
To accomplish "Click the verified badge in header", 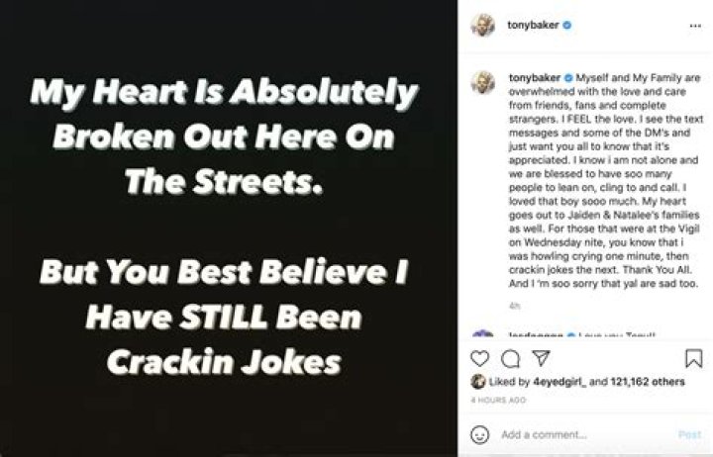I will (567, 26).
